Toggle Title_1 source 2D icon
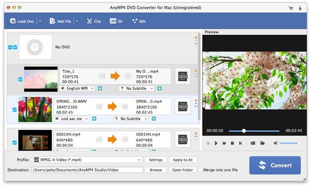This screenshot has height=187, width=311. coord(102,76)
